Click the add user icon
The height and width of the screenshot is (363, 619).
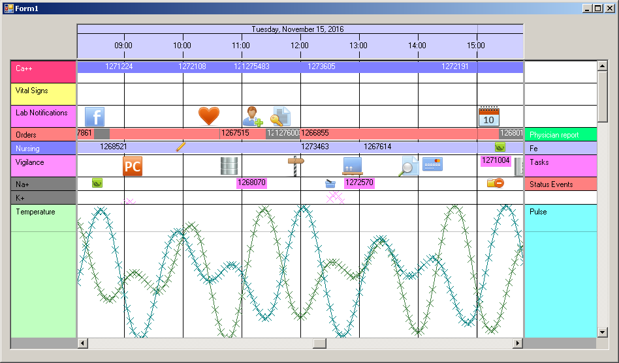pyautogui.click(x=252, y=117)
